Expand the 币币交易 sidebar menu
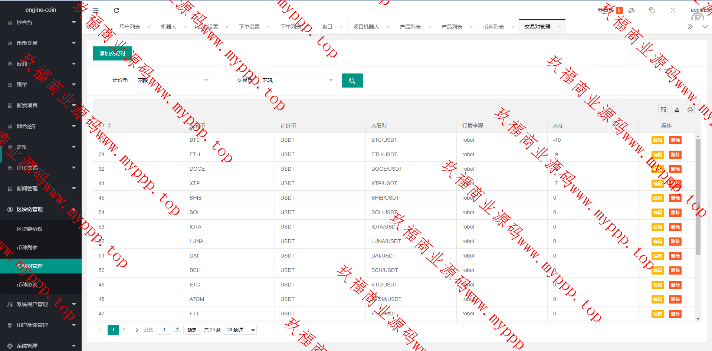The width and height of the screenshot is (712, 351). (x=41, y=43)
